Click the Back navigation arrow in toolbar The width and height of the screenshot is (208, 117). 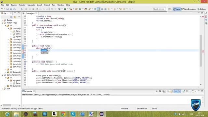124,9
